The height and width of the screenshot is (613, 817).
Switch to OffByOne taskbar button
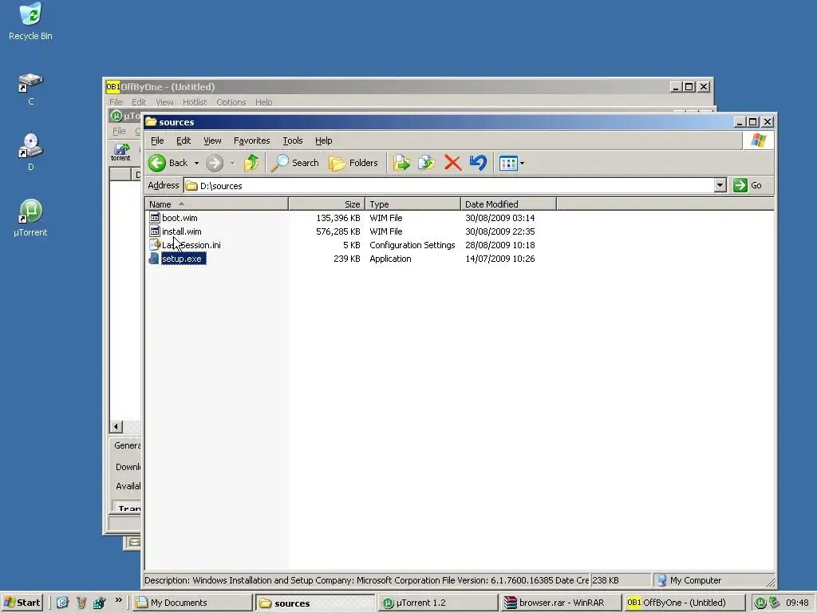[x=684, y=603]
